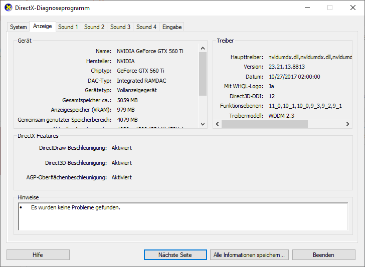Click the Hersteller value NVIDIA
Screen dimensions: 365x267
pyautogui.click(x=126, y=61)
